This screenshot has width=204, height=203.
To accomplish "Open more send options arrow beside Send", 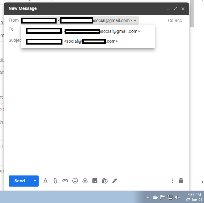I will point(35,181).
